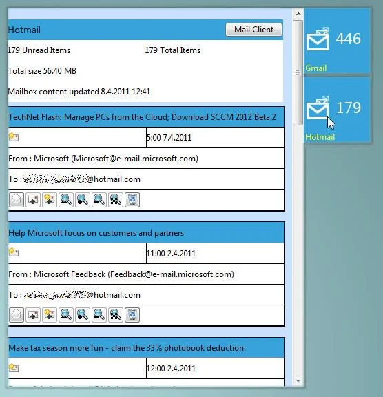Image resolution: width=383 pixels, height=397 pixels.
Task: Delete the TechNet Flash email with recycle bin
Action: pyautogui.click(x=132, y=200)
